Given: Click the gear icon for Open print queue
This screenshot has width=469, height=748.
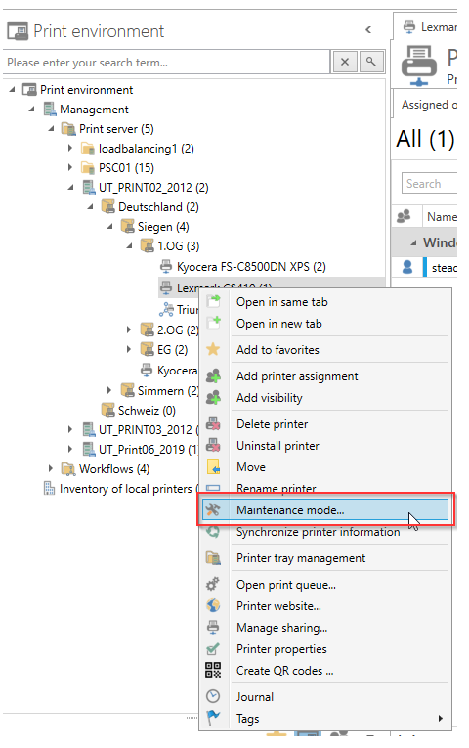Looking at the screenshot, I should tap(213, 584).
